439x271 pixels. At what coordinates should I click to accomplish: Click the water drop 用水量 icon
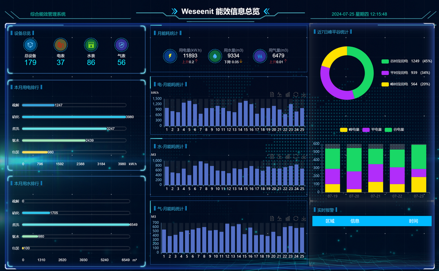[215, 56]
